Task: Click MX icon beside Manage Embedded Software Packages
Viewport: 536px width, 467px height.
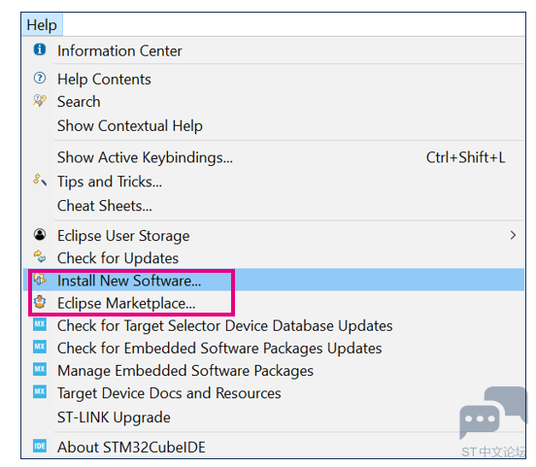Action: tap(40, 369)
